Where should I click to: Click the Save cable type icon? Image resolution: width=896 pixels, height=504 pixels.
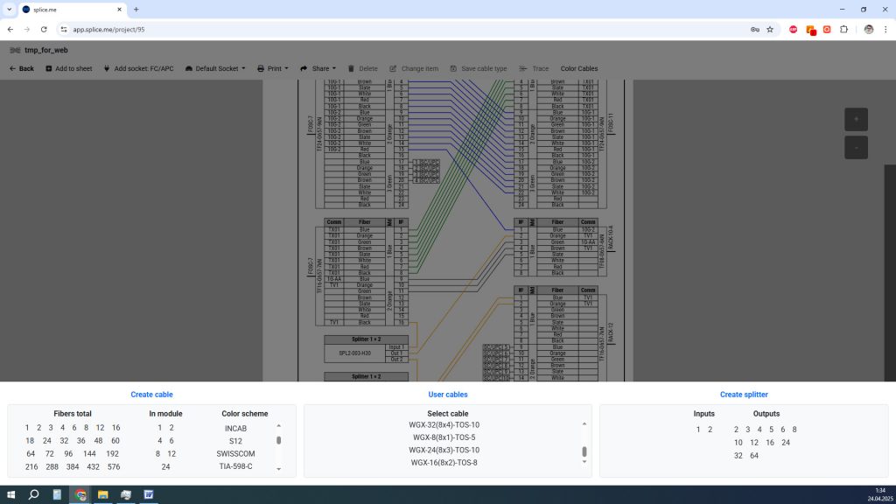(x=453, y=68)
